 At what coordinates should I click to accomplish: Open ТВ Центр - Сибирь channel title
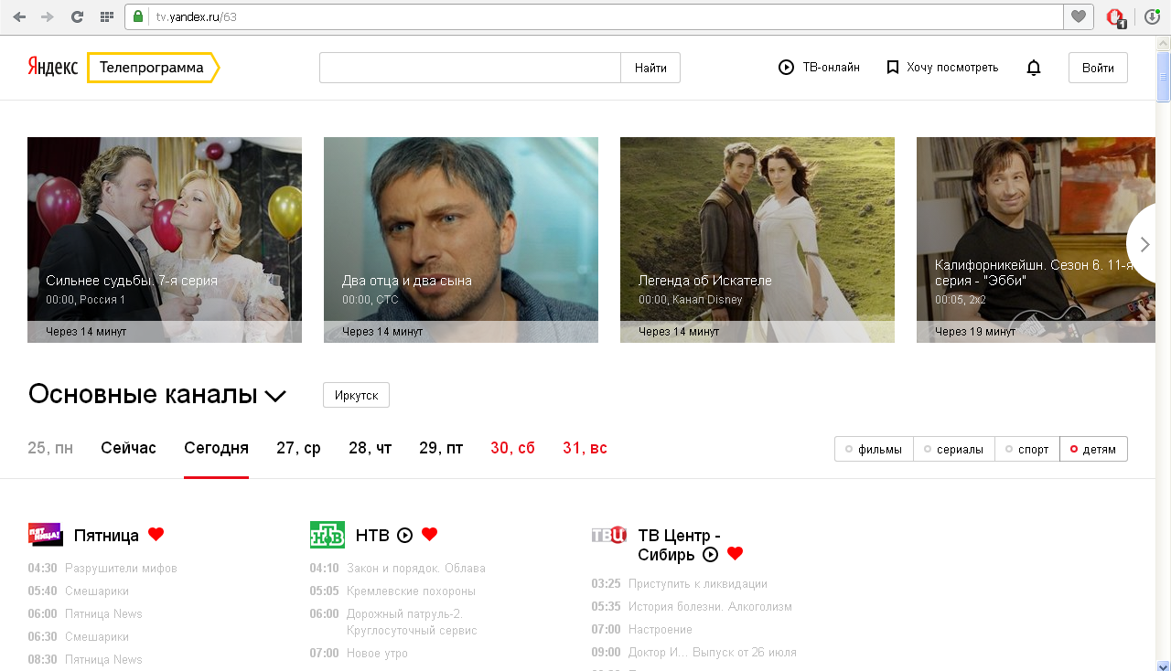679,545
